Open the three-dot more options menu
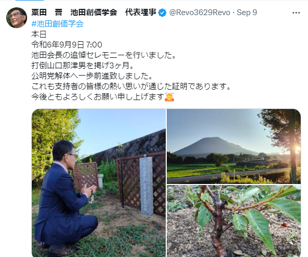 [x=296, y=13]
